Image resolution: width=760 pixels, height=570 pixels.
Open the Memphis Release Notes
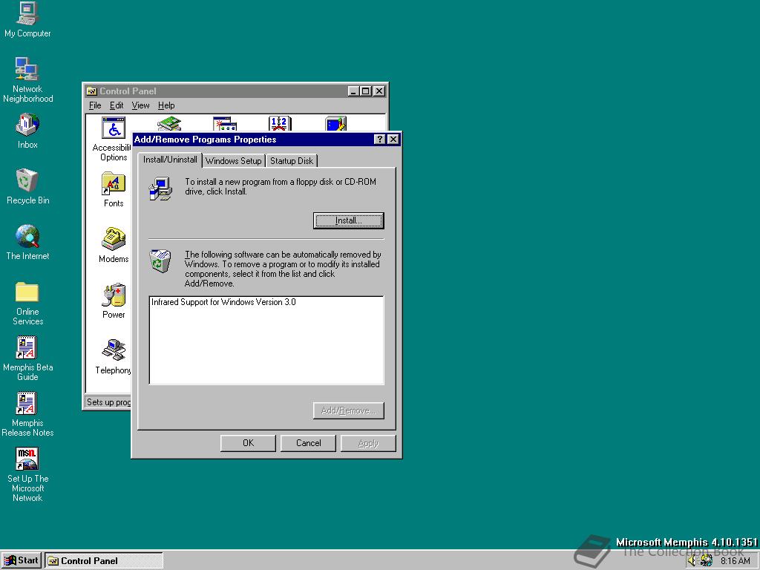tap(27, 403)
